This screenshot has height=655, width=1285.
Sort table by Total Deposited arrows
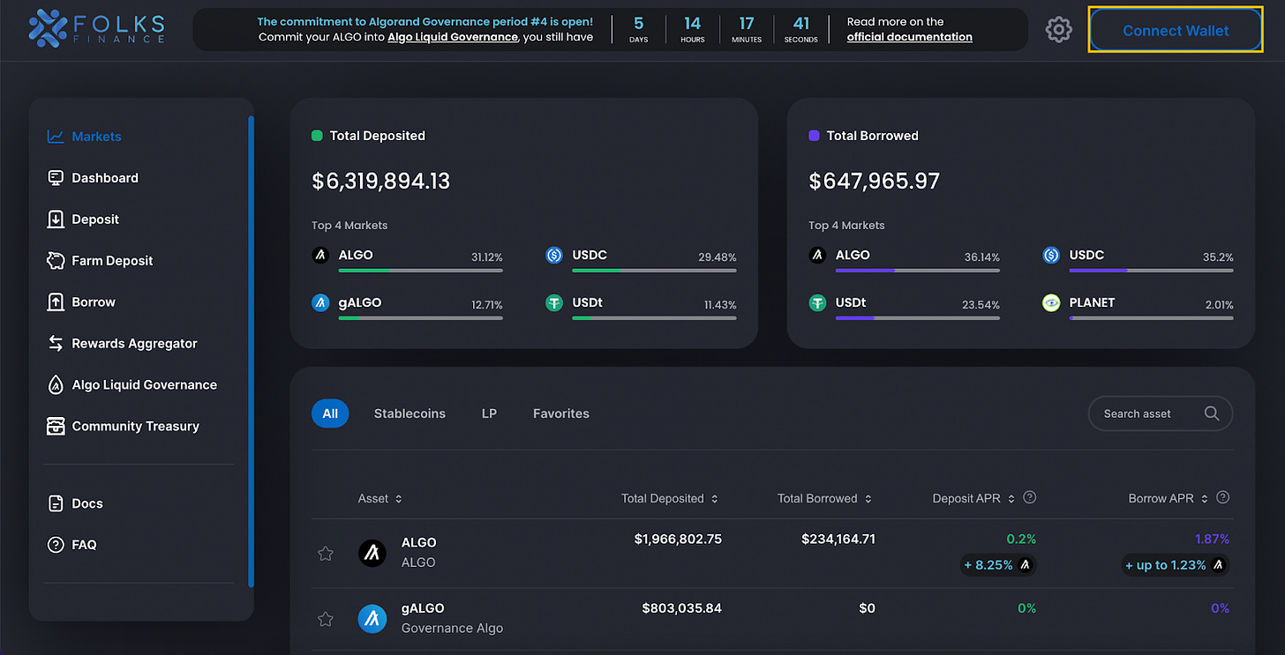tap(715, 499)
